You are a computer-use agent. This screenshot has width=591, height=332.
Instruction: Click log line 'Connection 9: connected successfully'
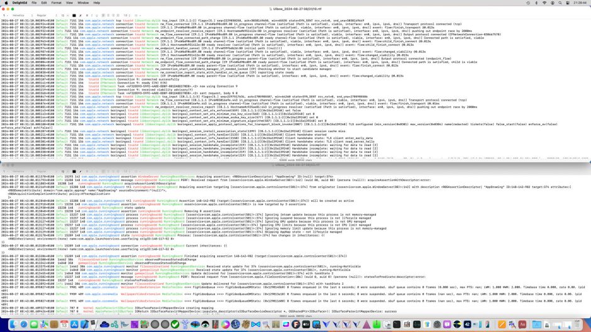tap(148, 79)
